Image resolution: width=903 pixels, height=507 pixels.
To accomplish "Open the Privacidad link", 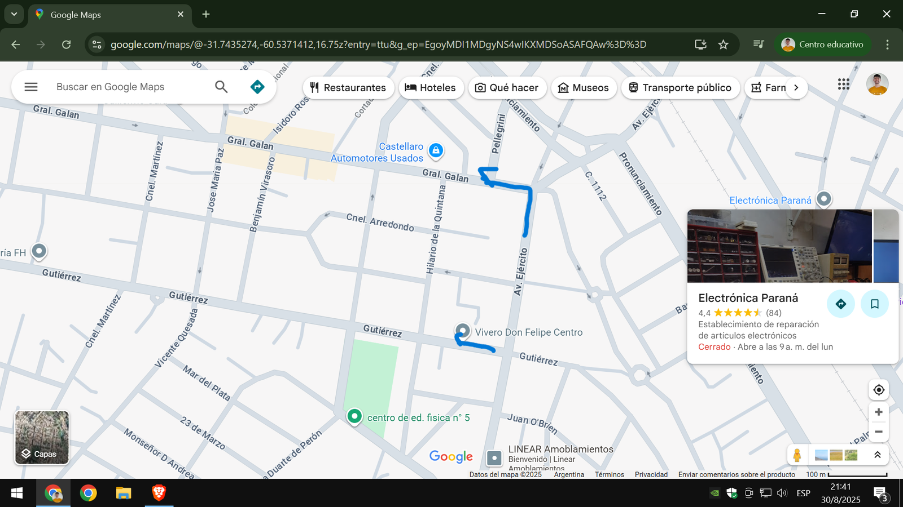I will [651, 474].
